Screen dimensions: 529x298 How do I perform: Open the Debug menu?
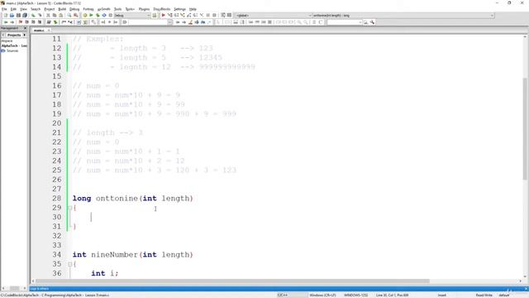coord(74,9)
